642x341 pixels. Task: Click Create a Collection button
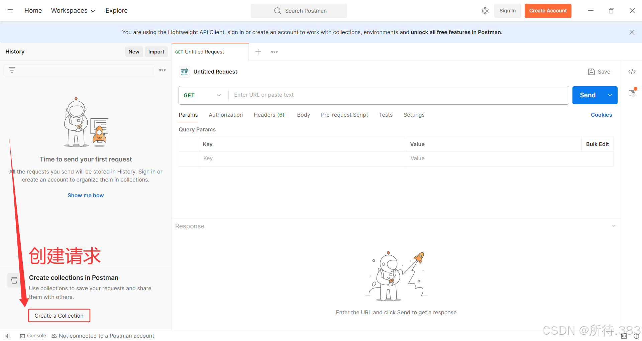(59, 316)
